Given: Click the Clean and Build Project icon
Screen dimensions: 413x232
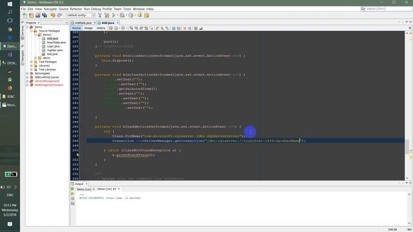Looking at the screenshot, I should (106, 15).
